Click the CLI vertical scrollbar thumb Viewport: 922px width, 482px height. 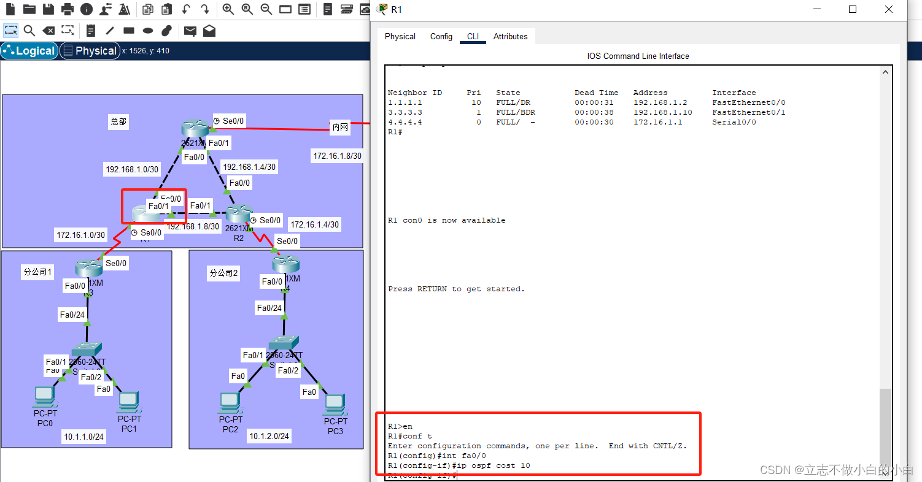tap(885, 429)
